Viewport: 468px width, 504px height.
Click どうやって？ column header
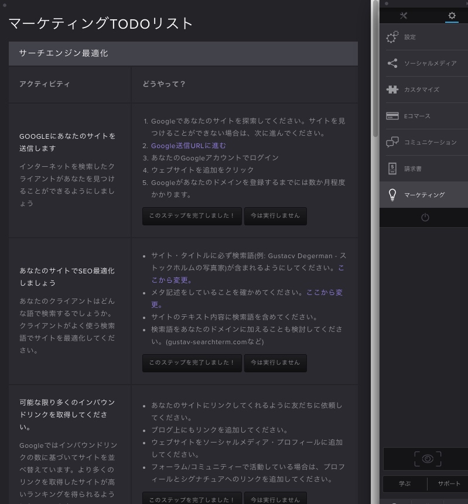[x=164, y=84]
